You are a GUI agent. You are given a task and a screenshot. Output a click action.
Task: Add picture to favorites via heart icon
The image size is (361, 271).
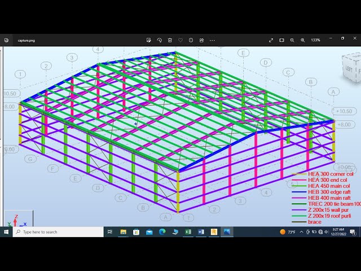click(180, 40)
